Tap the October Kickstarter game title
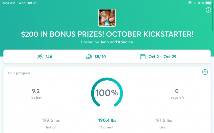Screen dimensions: 214x133 coord(107,34)
